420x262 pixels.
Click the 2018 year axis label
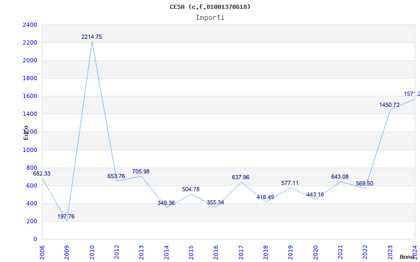266,253
